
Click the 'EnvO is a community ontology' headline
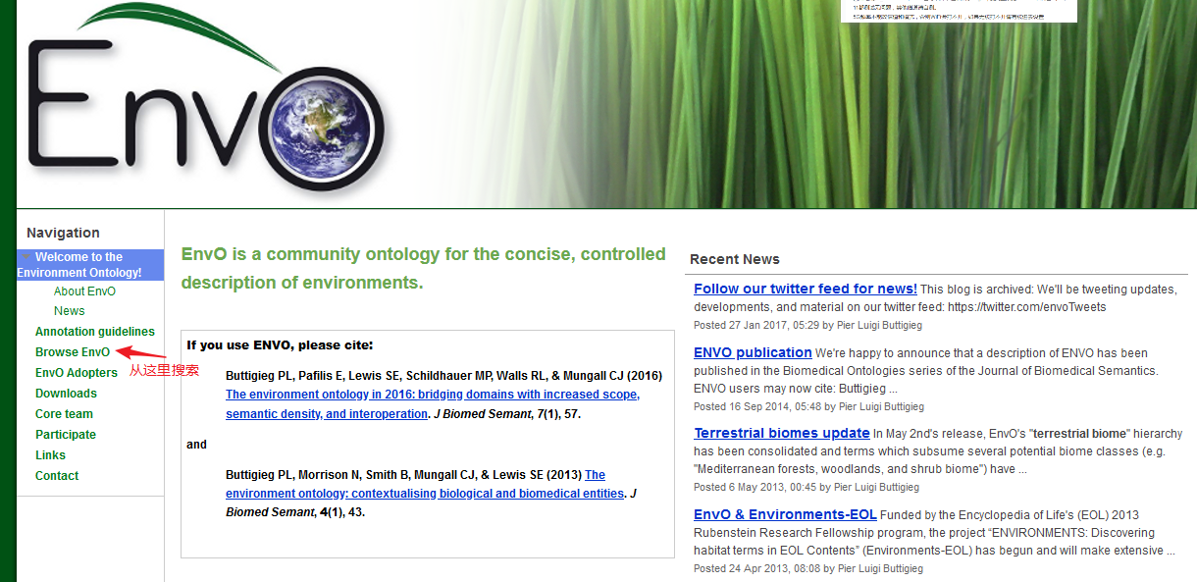424,268
